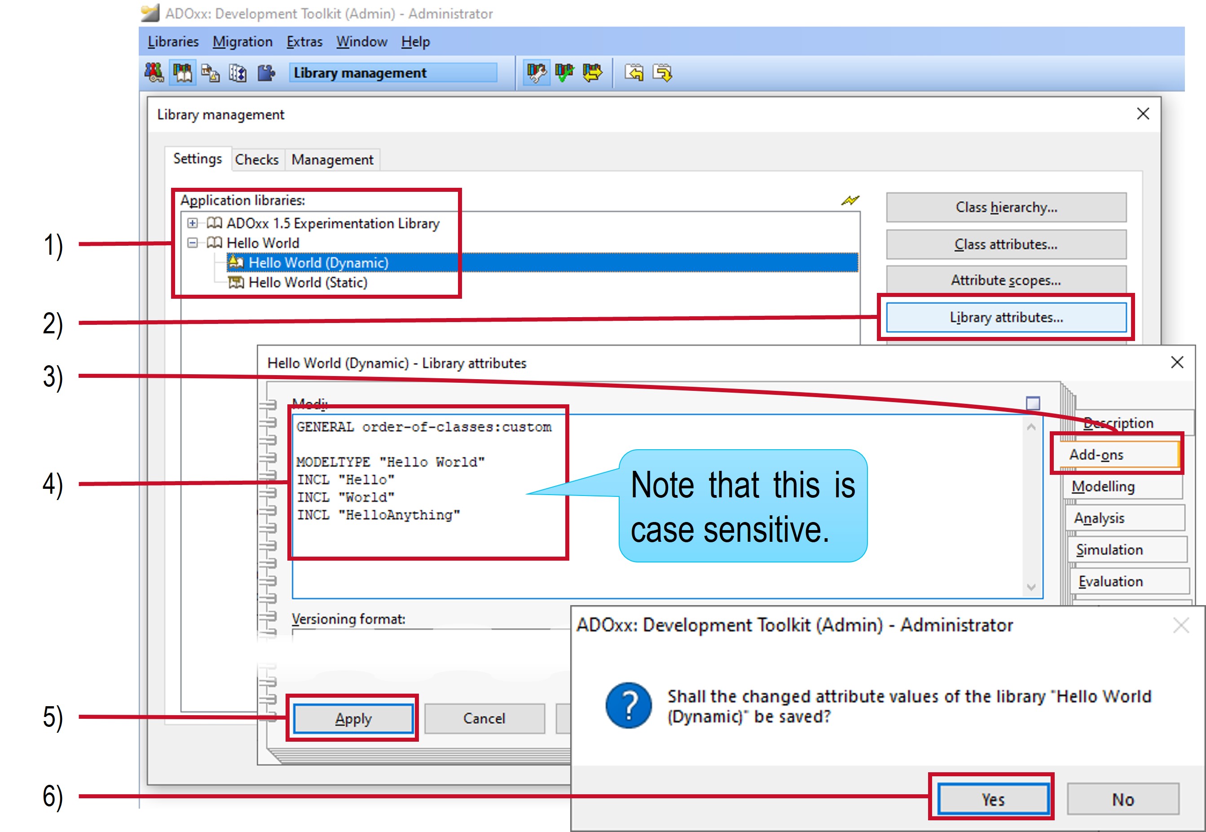This screenshot has height=832, width=1206.
Task: Click the Modi field scroll down arrow
Action: pos(1031,587)
